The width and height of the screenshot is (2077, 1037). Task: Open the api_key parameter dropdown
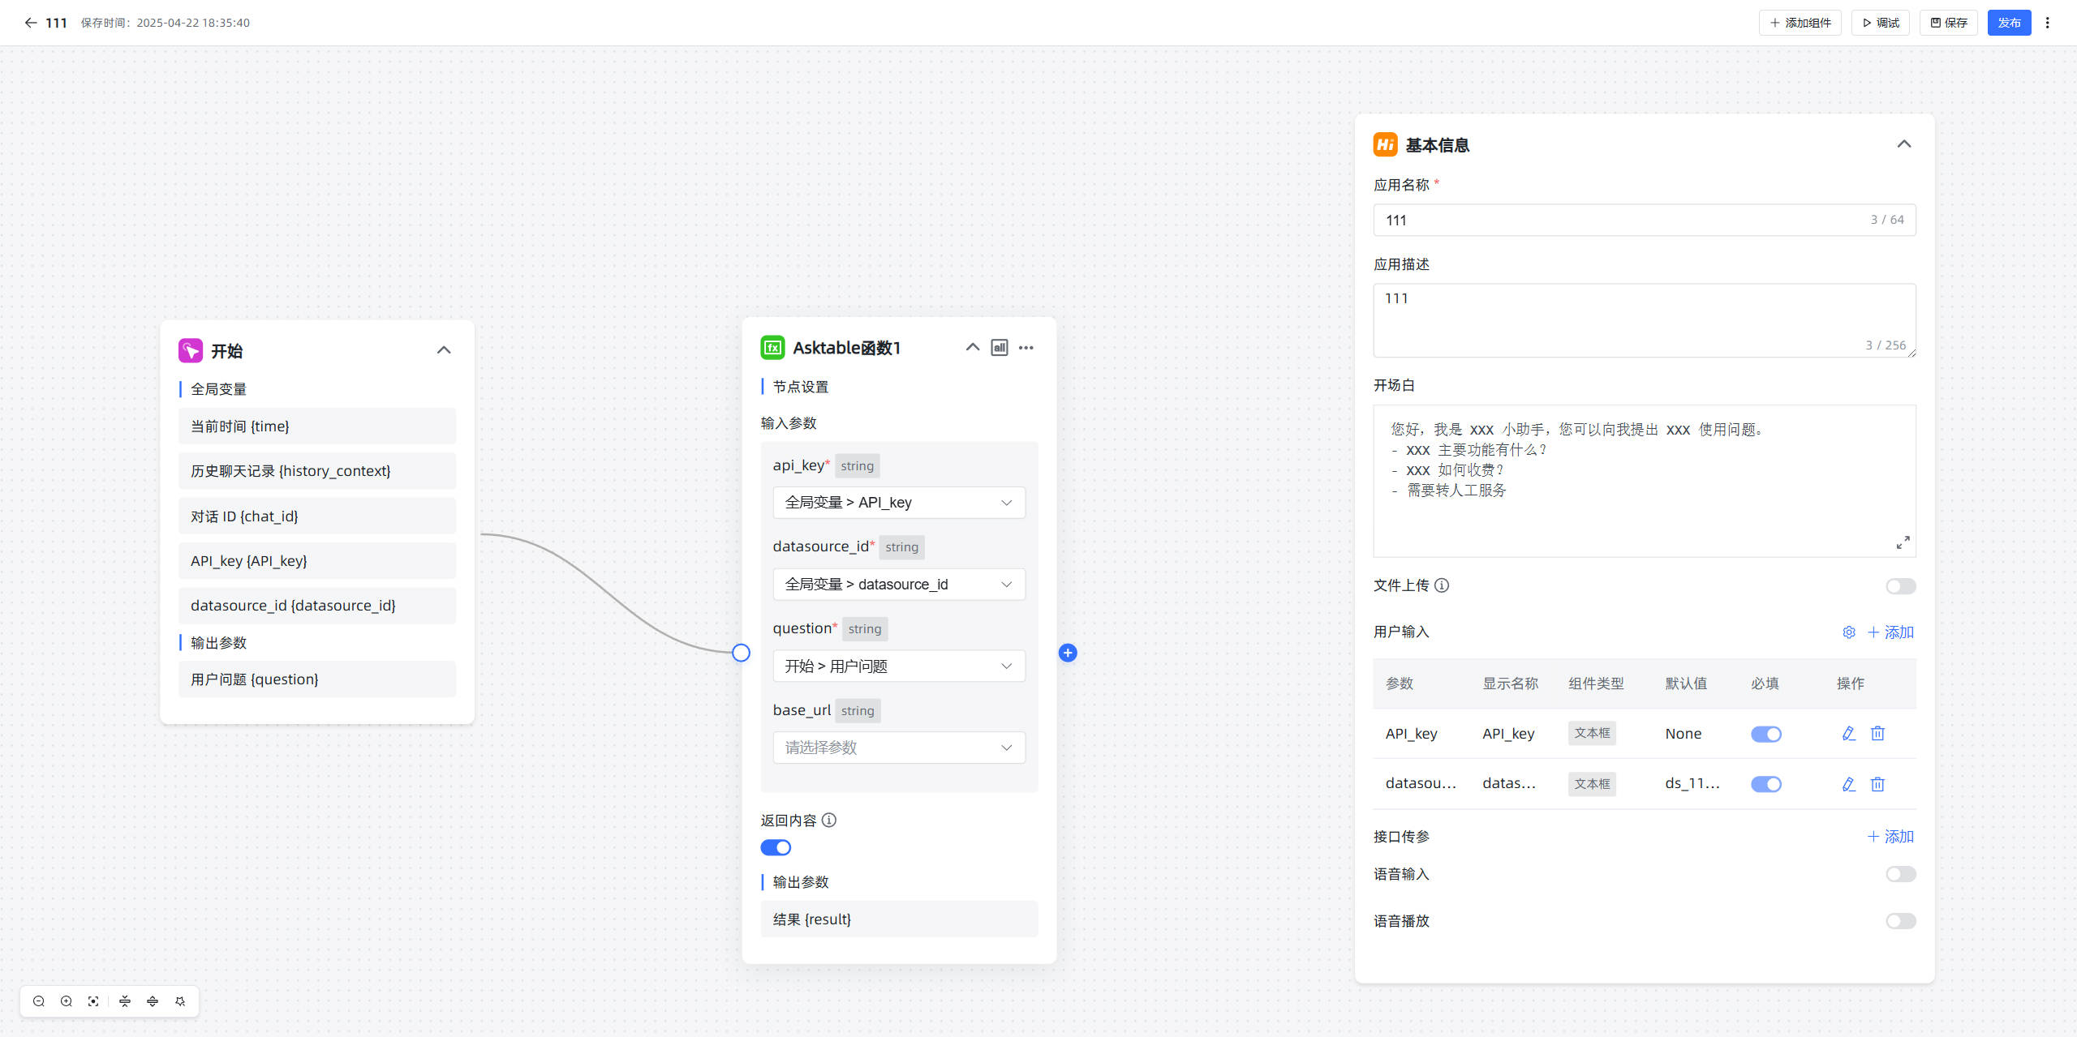898,503
